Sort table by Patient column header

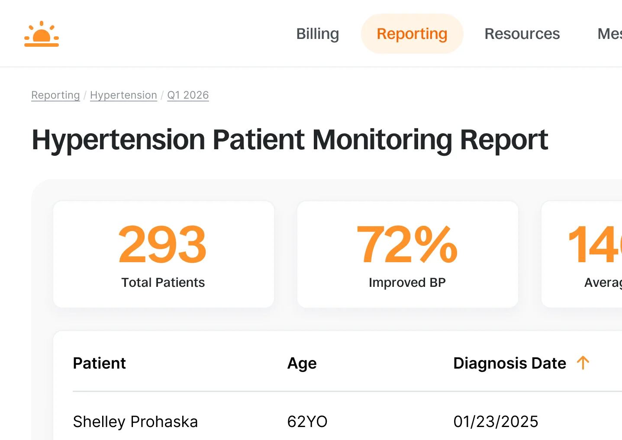click(x=99, y=363)
